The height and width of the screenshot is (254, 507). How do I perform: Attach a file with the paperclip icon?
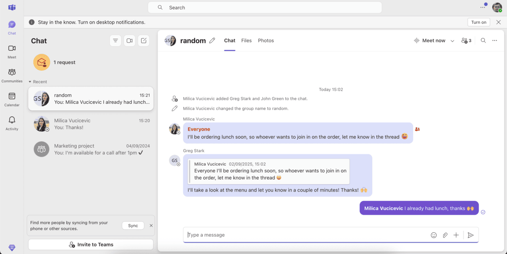click(x=445, y=235)
